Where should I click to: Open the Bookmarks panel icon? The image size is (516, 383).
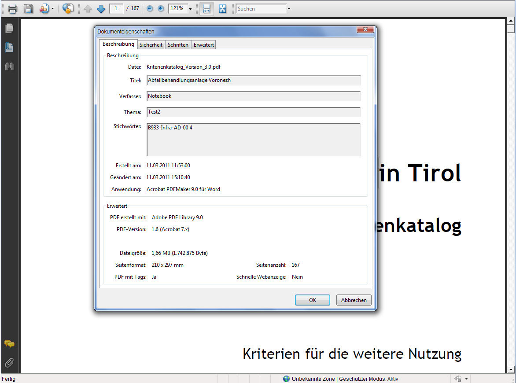9,48
